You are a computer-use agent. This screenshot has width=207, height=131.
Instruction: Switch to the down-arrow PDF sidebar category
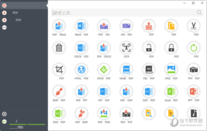24,13
